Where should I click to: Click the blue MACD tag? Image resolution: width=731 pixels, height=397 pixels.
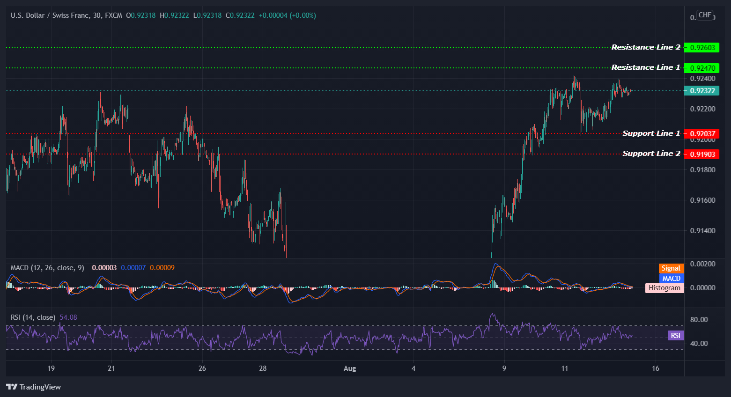tap(671, 278)
